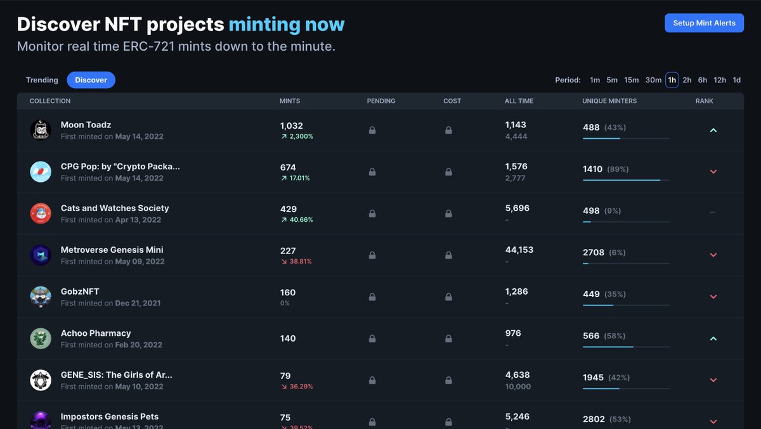The width and height of the screenshot is (761, 429).
Task: Click Moon Toadz cost lock icon
Action: pos(448,130)
